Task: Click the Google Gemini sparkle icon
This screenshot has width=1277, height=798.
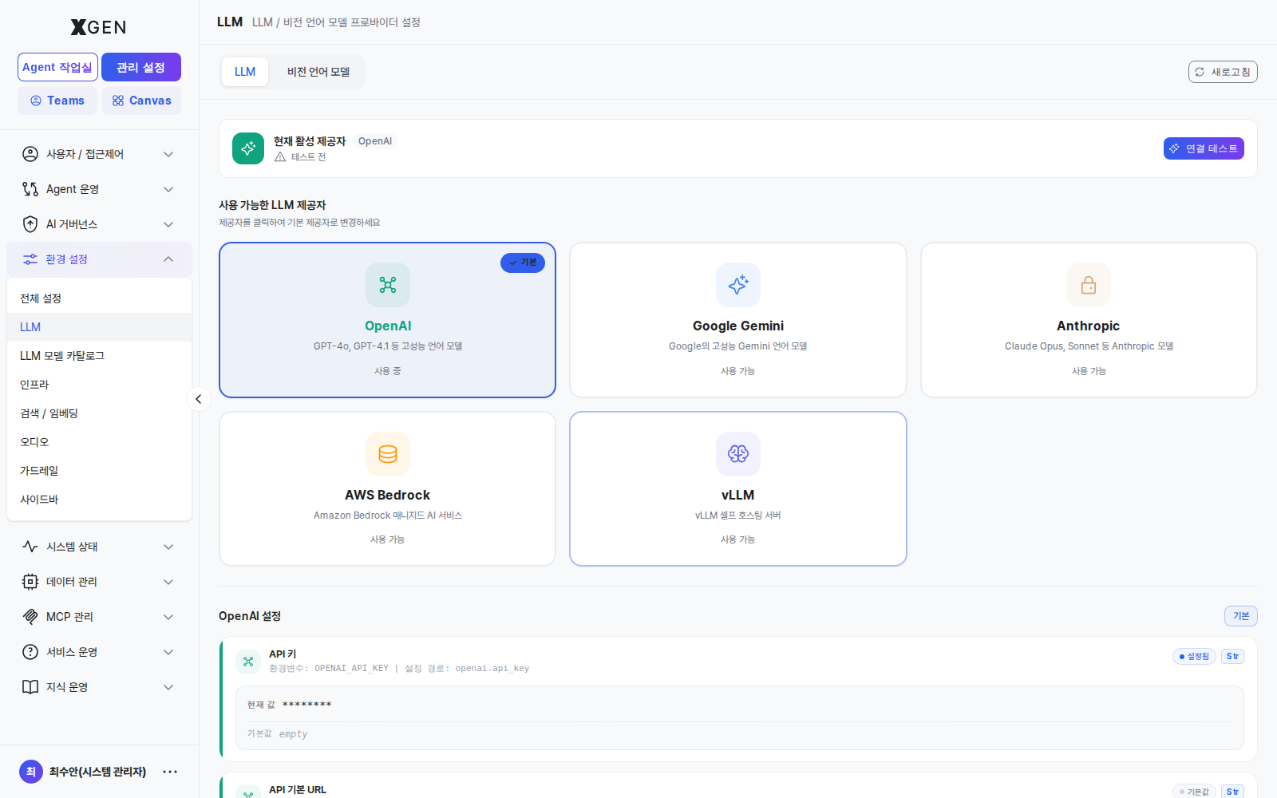Action: click(x=738, y=285)
